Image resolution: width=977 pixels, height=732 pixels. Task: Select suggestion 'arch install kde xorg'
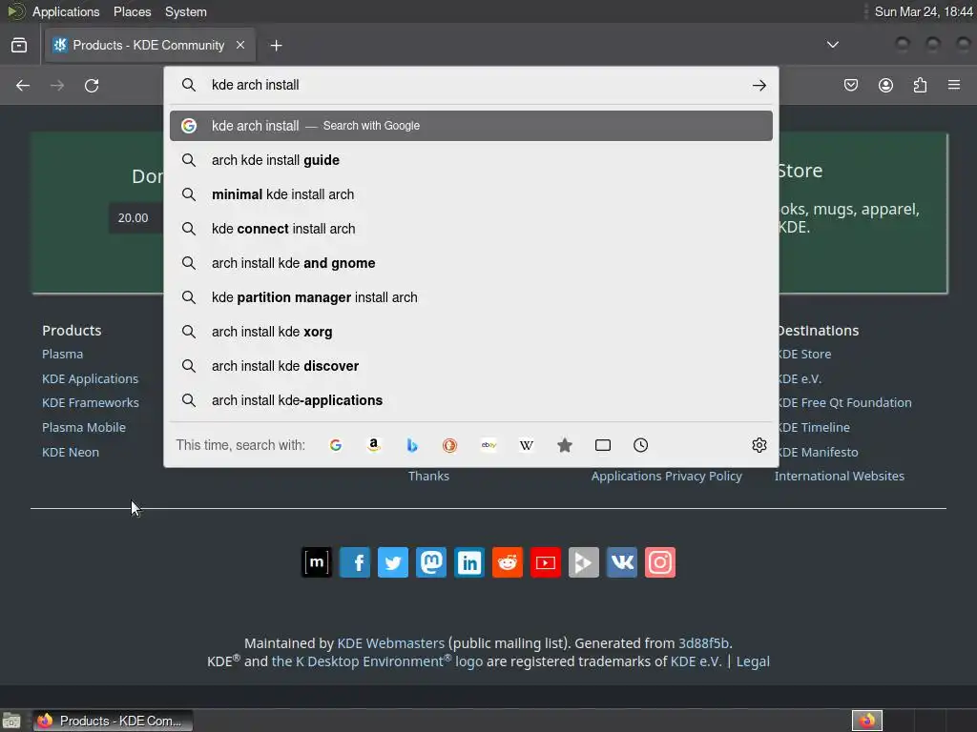pyautogui.click(x=471, y=331)
